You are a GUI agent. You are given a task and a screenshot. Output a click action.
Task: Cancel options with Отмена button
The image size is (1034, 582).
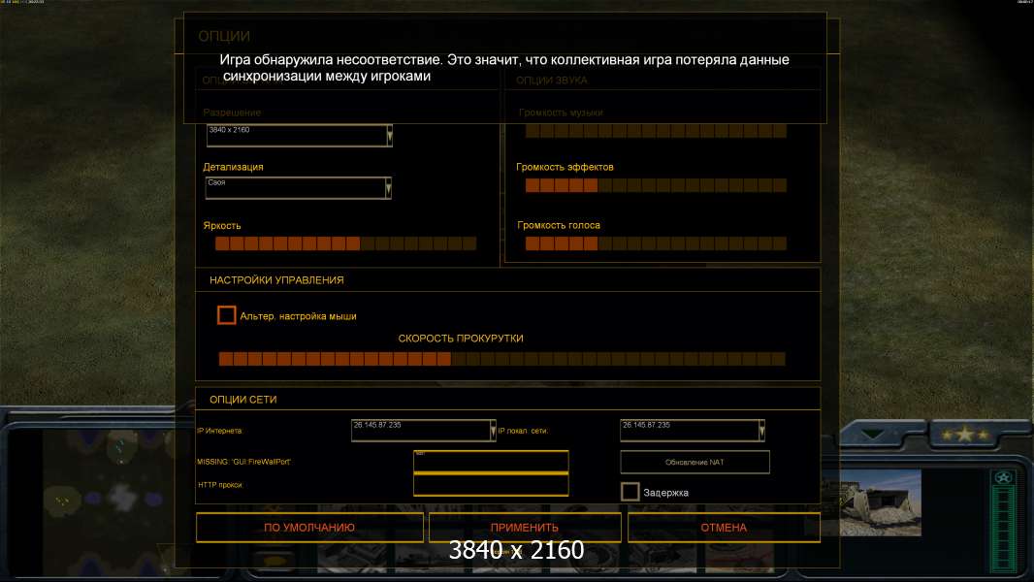point(724,528)
